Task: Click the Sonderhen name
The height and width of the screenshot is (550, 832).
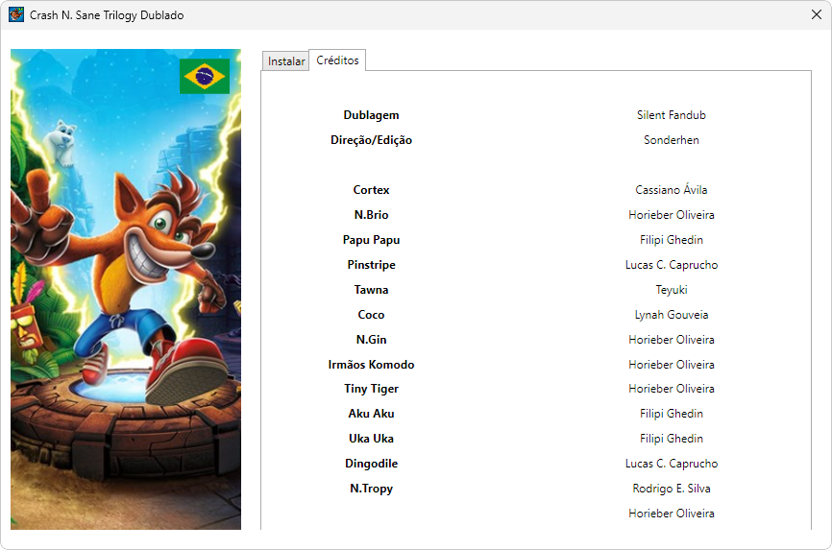Action: click(x=672, y=140)
